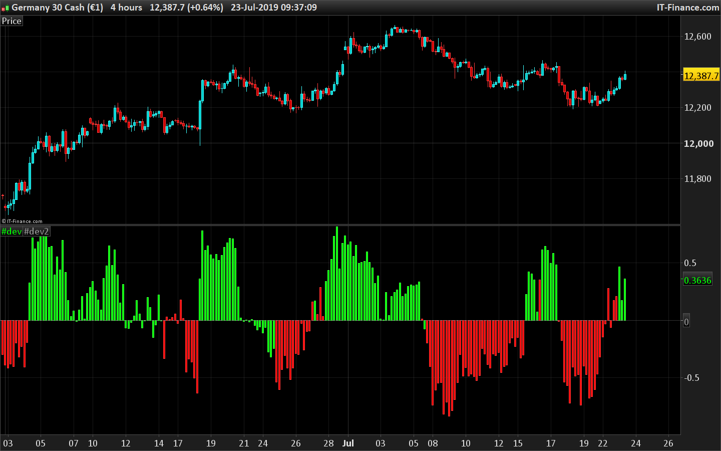Click the © IT-Finance.com copyright notice
The image size is (721, 451).
(22, 221)
